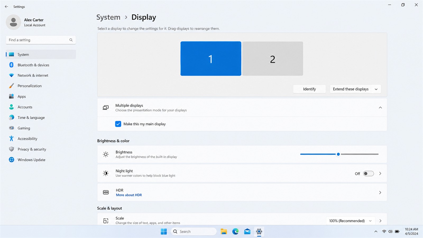Turn on the Night light toggle

coord(369,173)
